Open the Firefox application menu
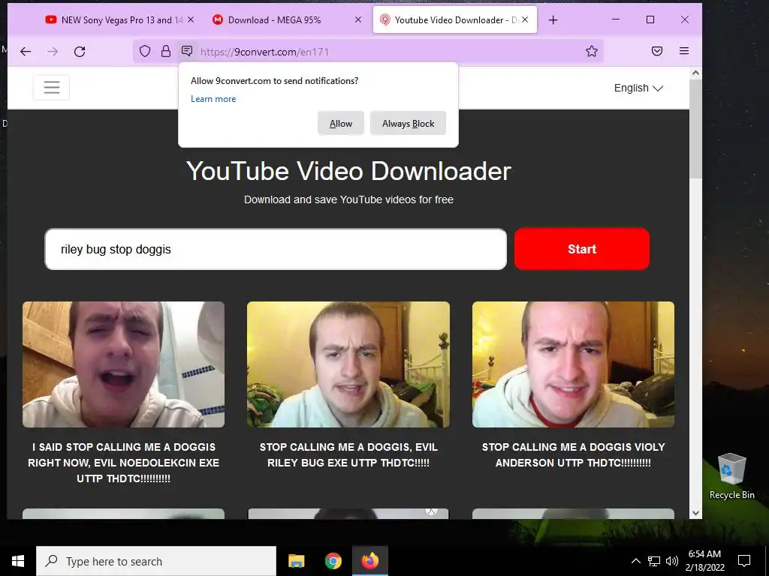Image resolution: width=769 pixels, height=576 pixels. 684,51
